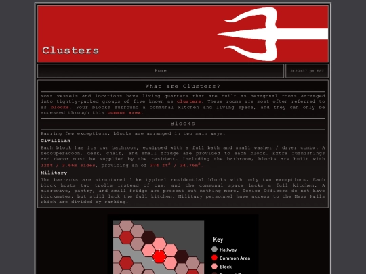This screenshot has width=366, height=274.
Task: Click the Military subheading
Action: pos(54,173)
